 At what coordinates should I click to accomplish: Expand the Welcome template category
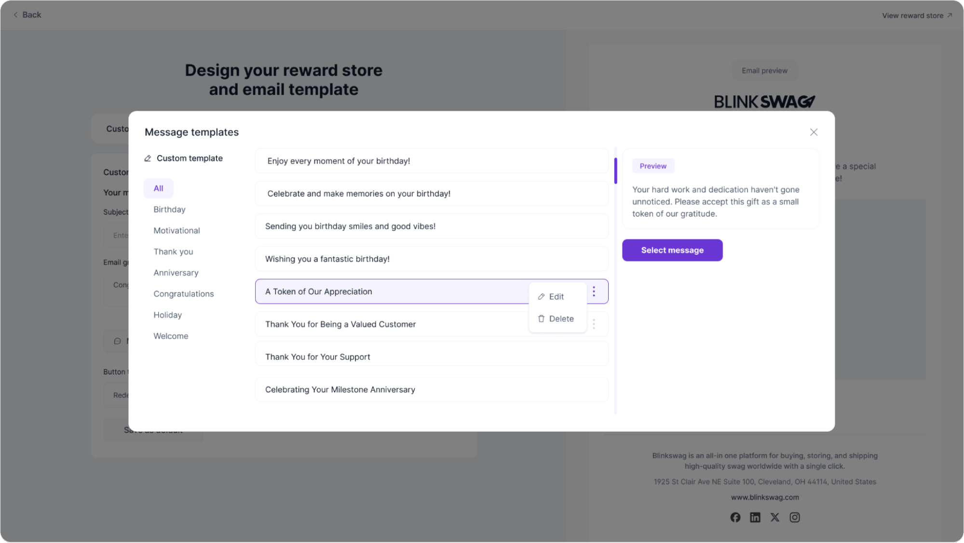point(171,336)
